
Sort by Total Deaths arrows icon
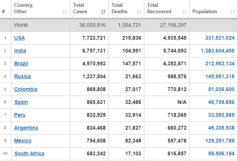pos(139,12)
